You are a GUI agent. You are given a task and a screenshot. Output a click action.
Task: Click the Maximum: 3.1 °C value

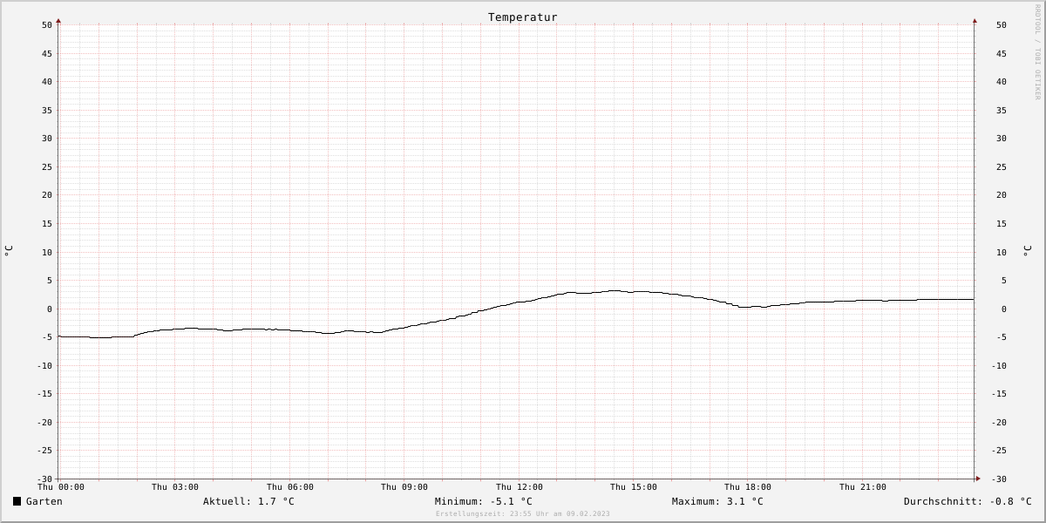point(717,501)
